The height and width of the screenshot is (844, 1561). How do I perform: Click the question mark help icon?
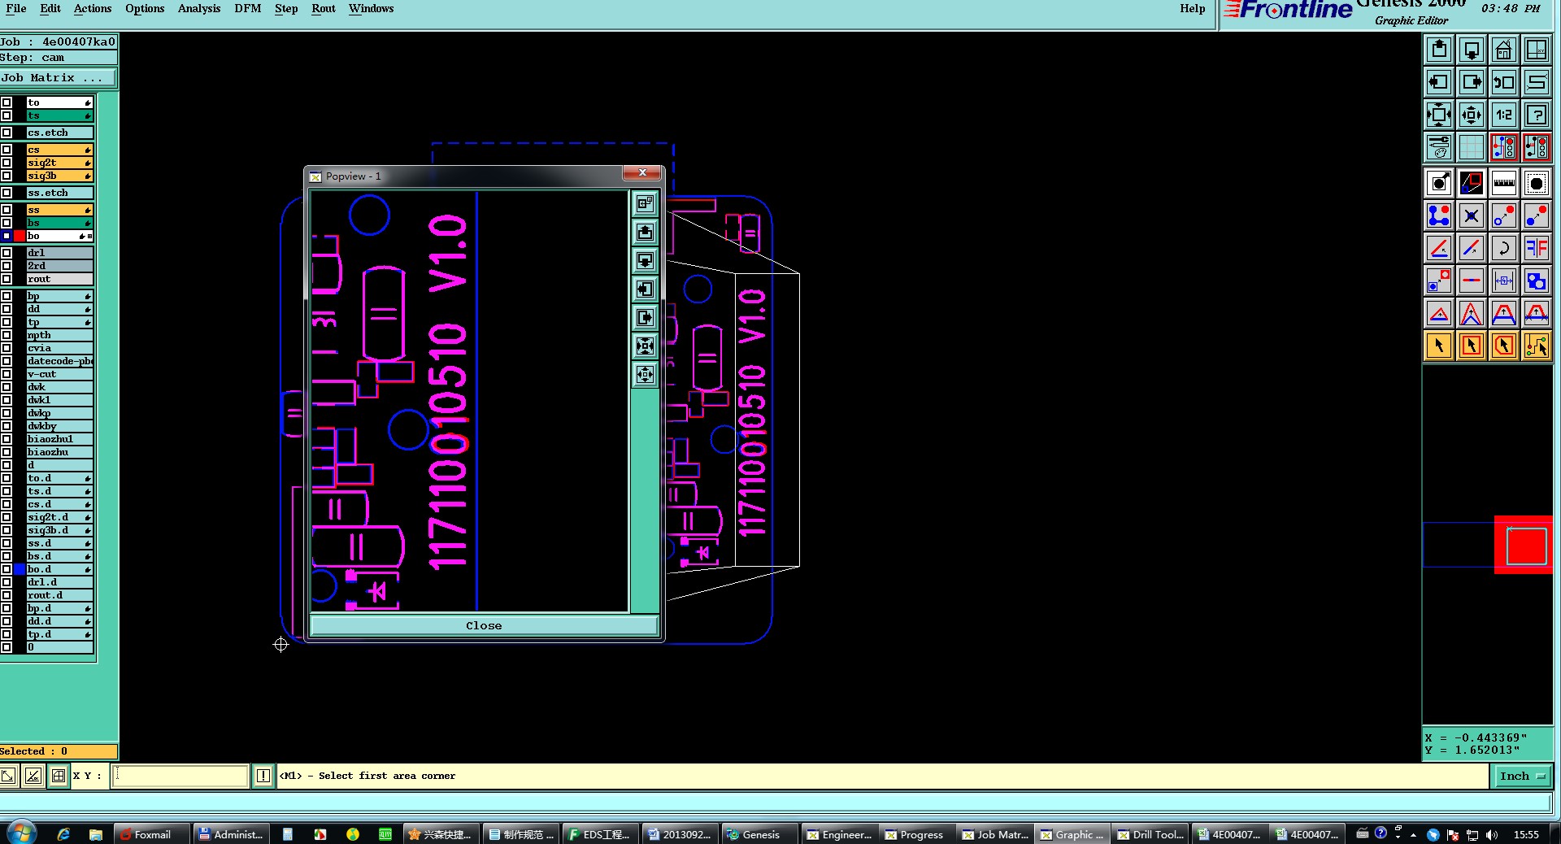click(1537, 115)
